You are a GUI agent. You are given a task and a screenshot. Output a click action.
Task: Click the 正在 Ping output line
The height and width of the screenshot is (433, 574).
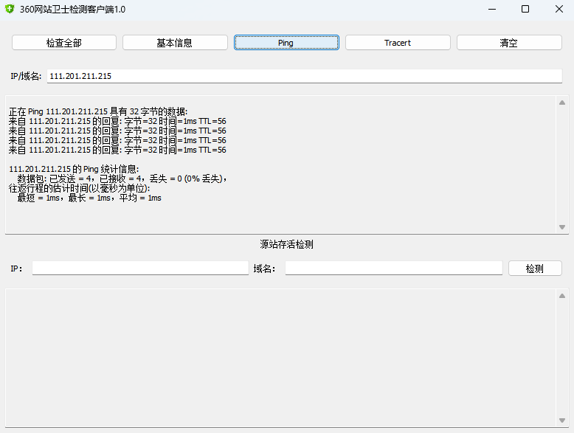point(98,111)
